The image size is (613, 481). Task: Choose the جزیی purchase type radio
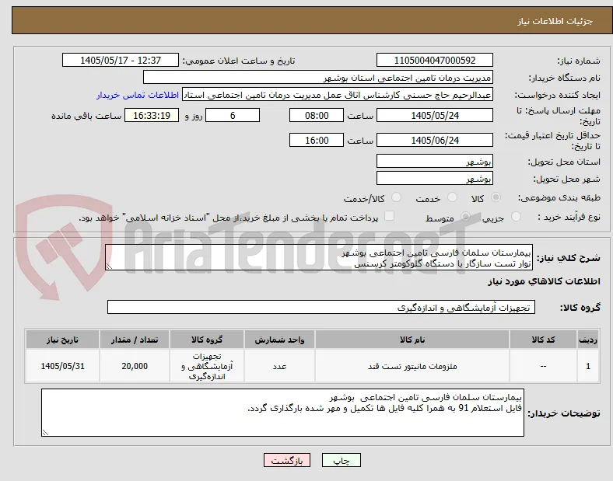tap(516, 217)
